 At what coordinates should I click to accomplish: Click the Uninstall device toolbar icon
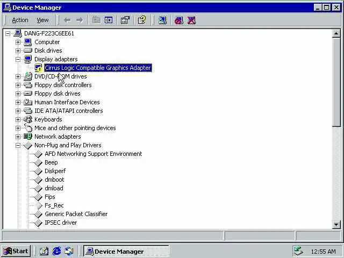191,20
